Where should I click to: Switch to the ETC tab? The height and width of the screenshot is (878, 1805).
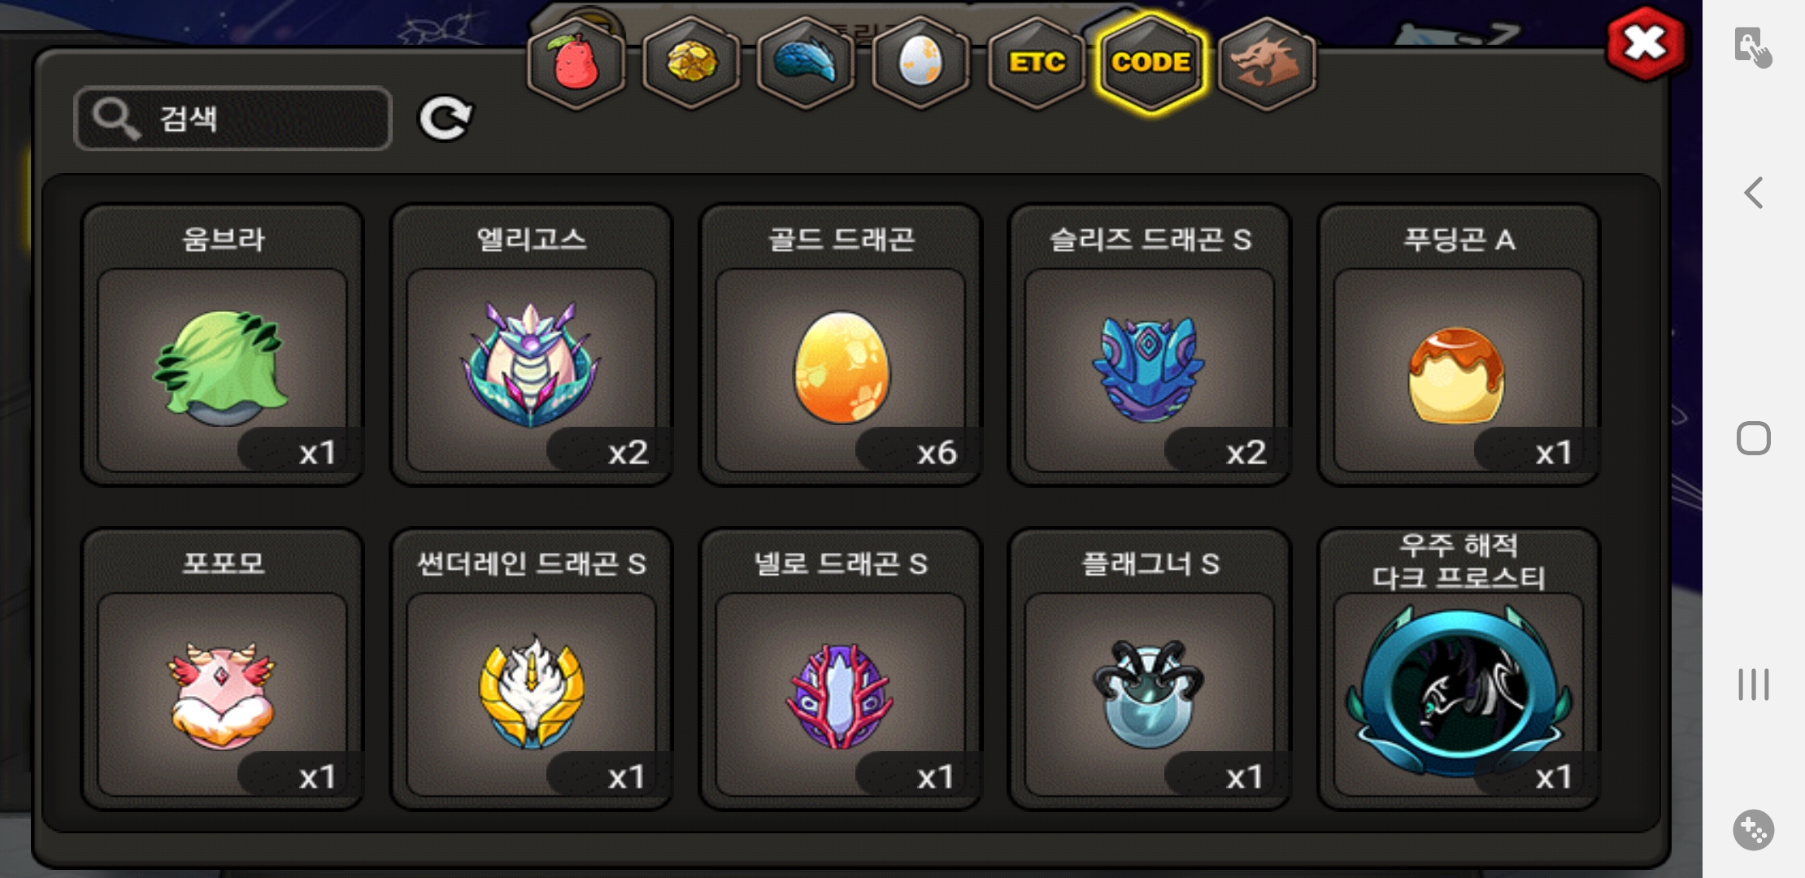[1037, 63]
